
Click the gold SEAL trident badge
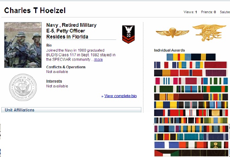pyautogui.click(x=209, y=32)
